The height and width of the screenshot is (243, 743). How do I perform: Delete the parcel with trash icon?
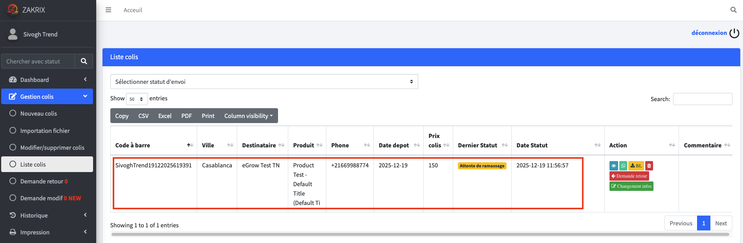tap(649, 166)
